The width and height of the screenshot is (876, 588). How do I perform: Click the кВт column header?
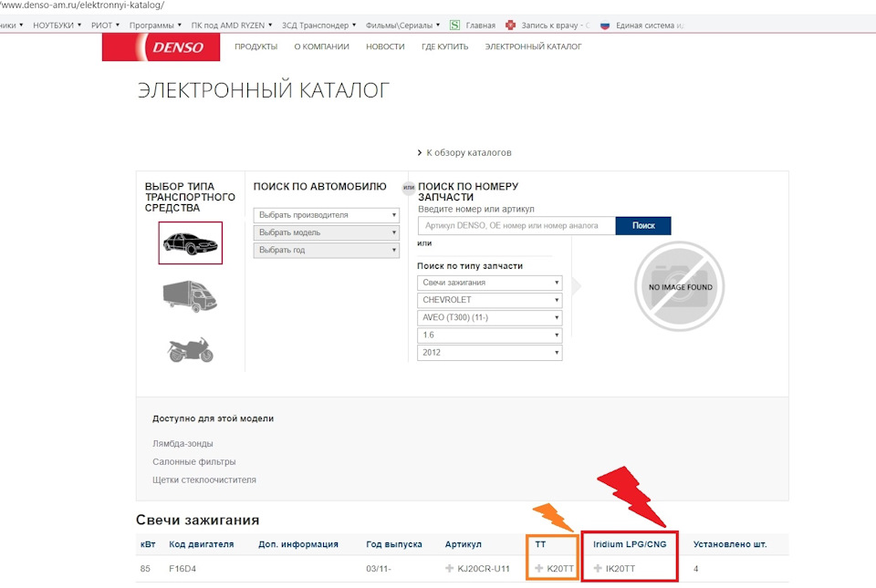(x=148, y=544)
